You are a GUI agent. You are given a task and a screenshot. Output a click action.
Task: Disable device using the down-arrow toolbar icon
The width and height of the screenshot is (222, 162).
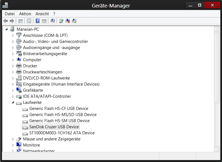pyautogui.click(x=74, y=21)
